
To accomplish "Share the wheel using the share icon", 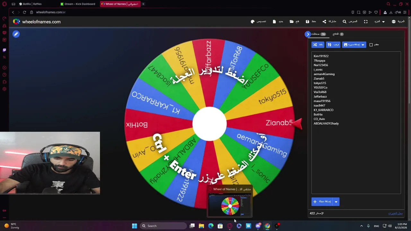I will [324, 21].
